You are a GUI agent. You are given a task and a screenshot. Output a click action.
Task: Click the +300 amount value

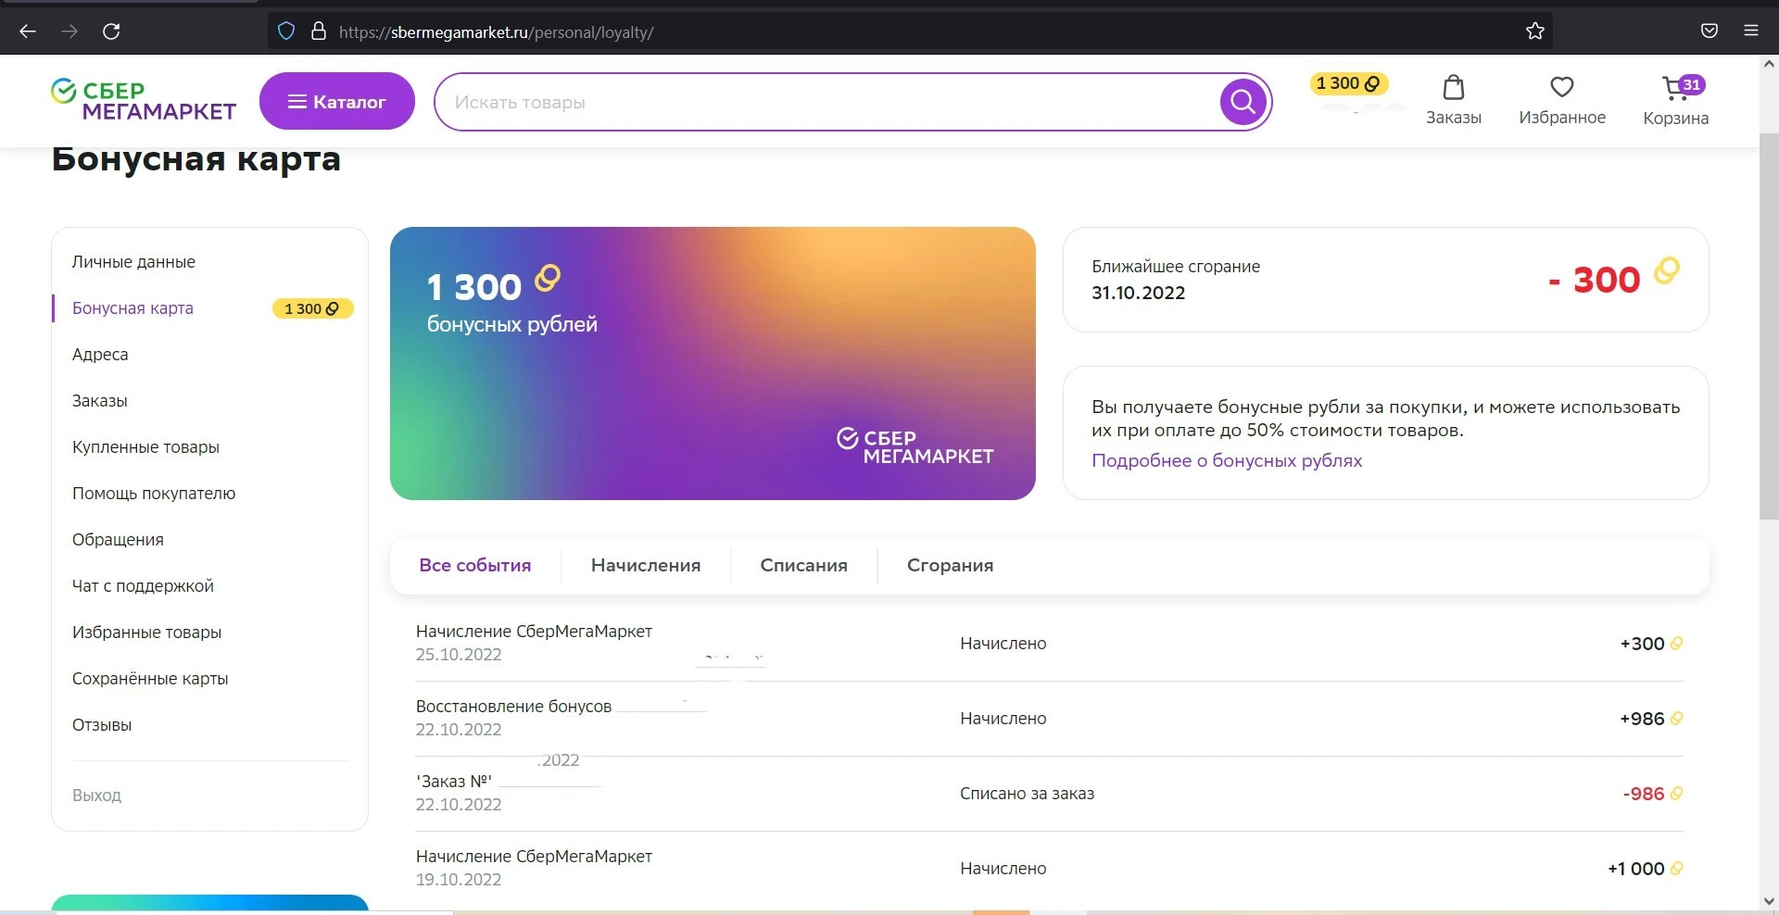tap(1642, 644)
